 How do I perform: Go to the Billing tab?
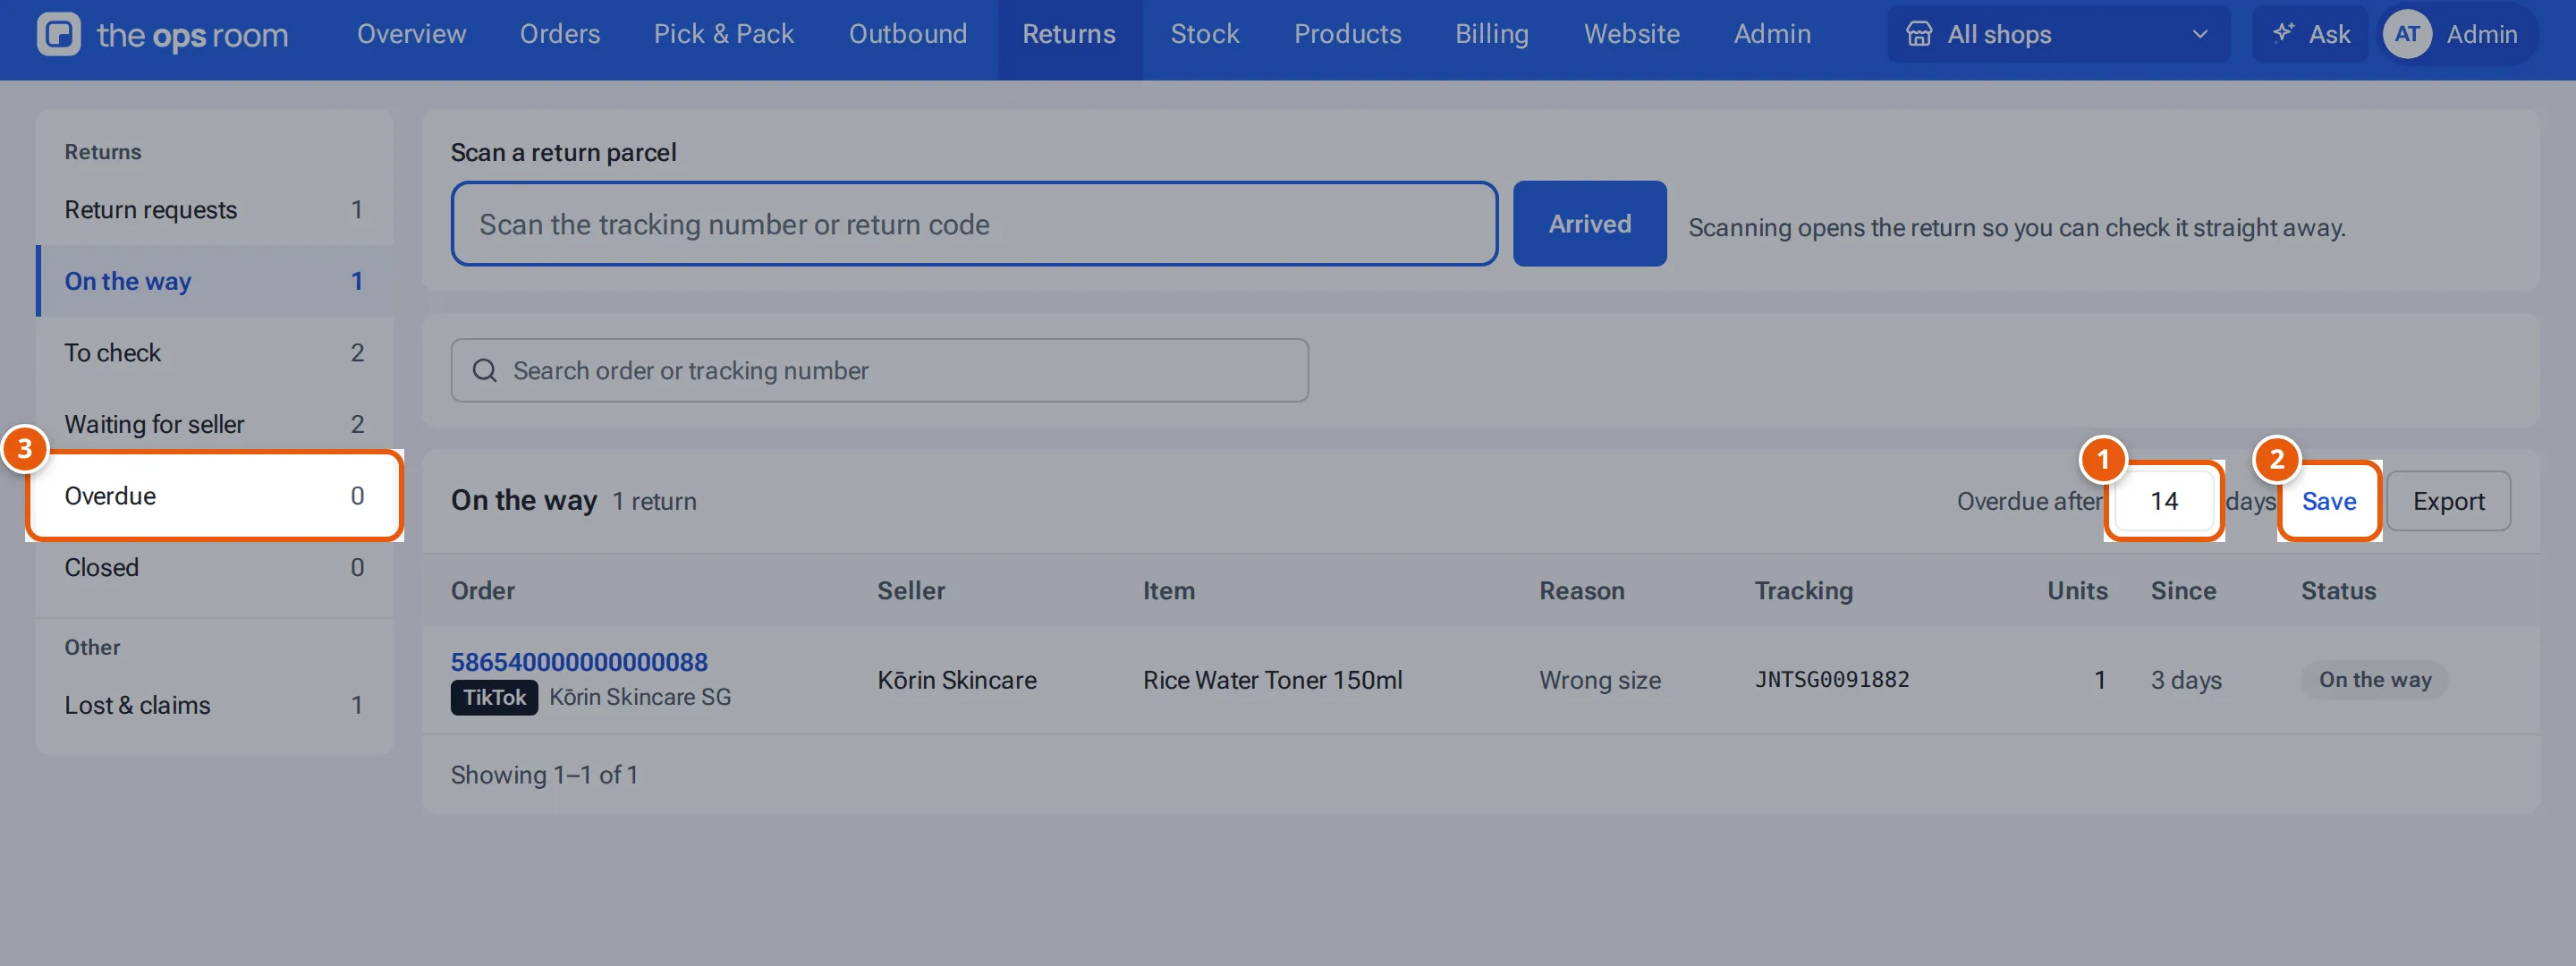click(1491, 35)
